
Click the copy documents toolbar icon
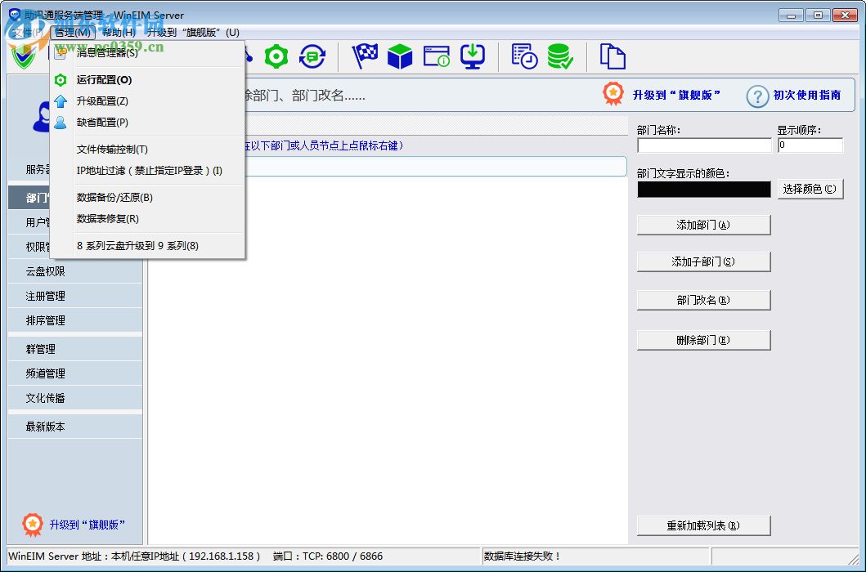[x=612, y=56]
